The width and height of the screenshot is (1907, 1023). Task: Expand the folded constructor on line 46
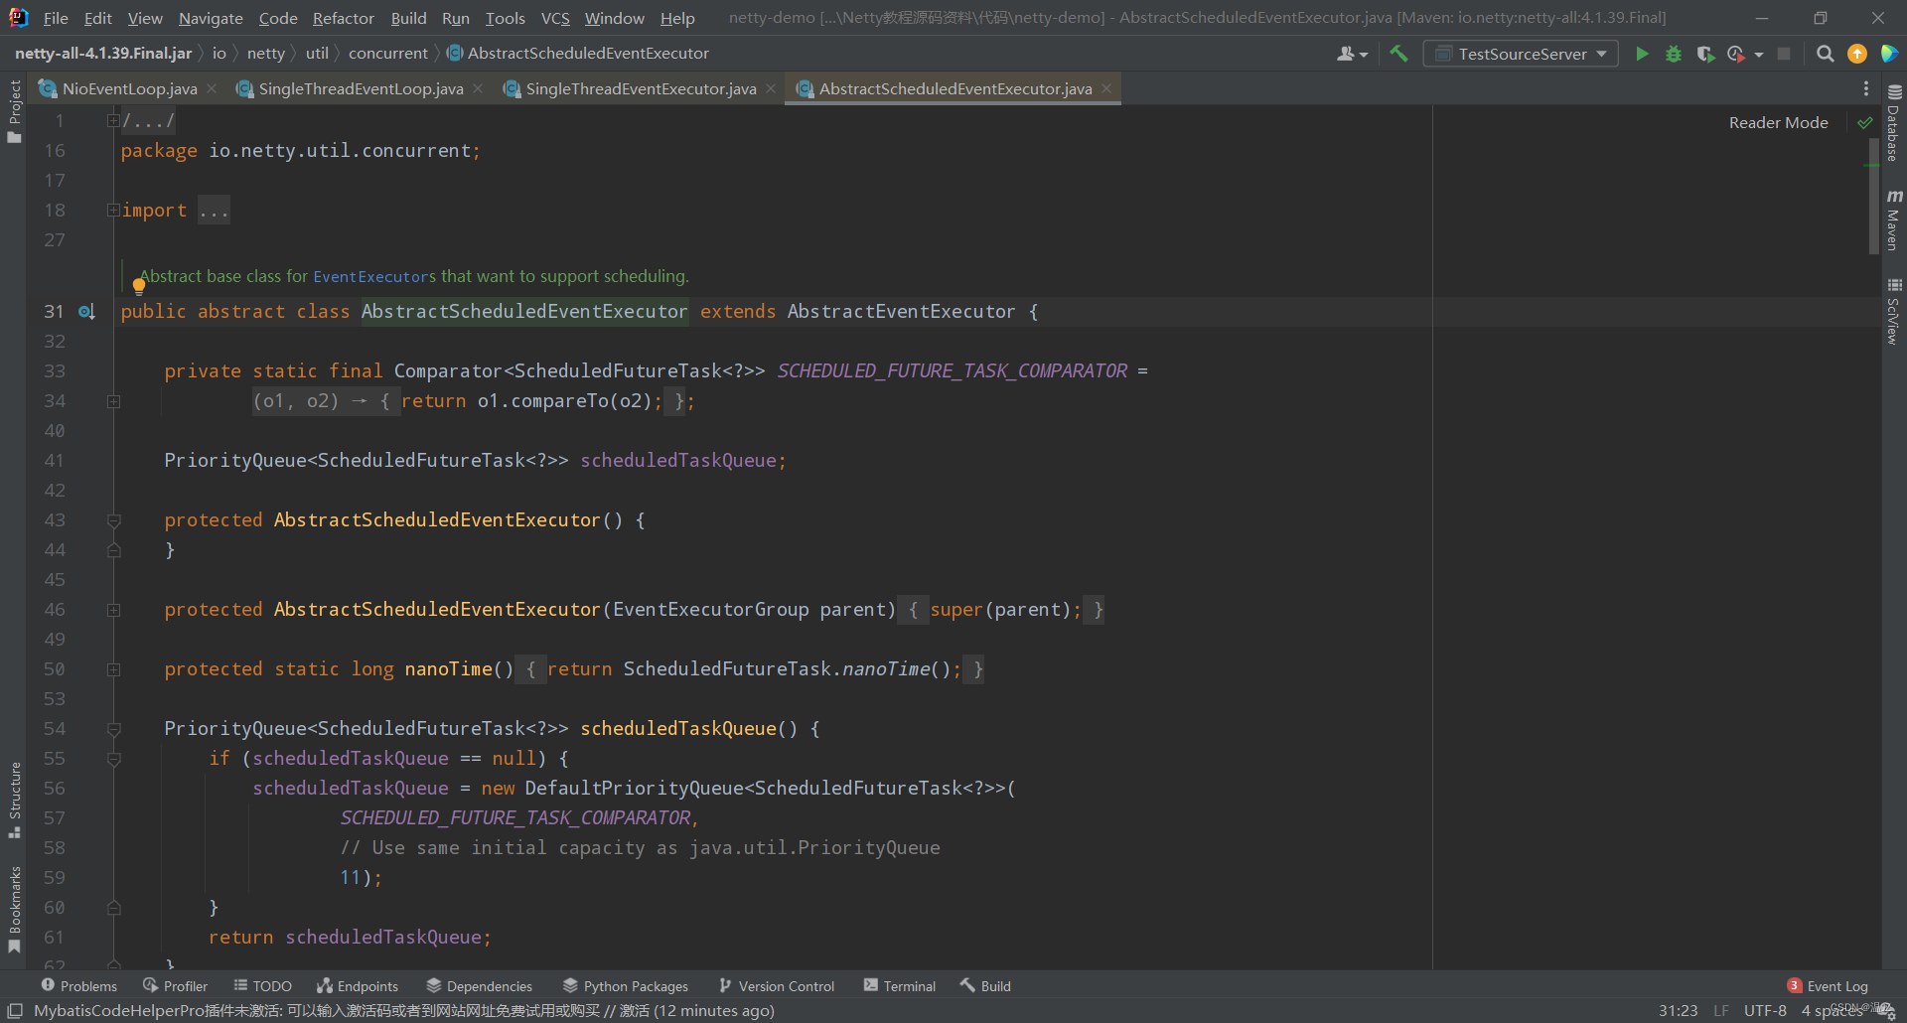click(113, 610)
